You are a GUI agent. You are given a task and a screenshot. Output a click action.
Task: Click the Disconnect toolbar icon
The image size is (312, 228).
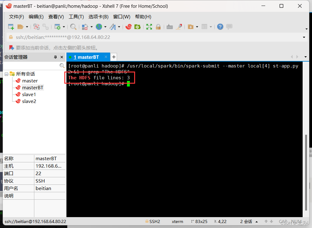tap(37, 26)
